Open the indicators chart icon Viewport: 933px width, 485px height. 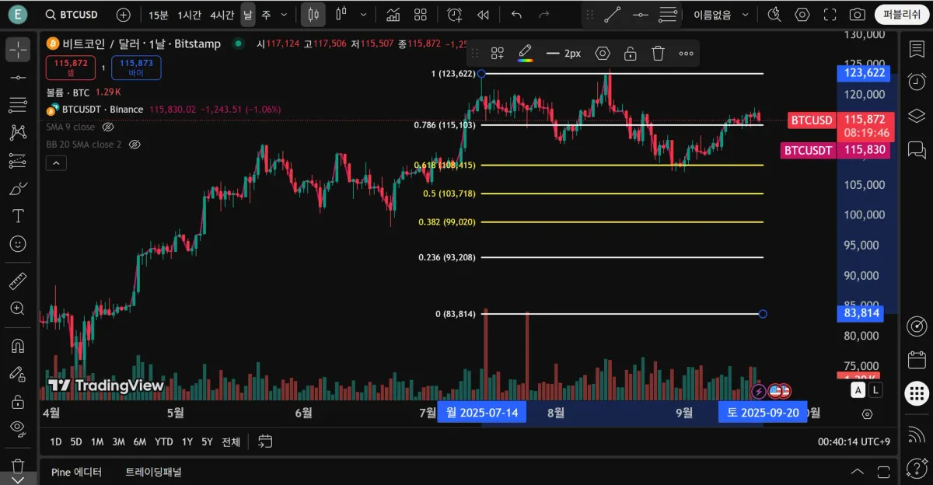[393, 15]
